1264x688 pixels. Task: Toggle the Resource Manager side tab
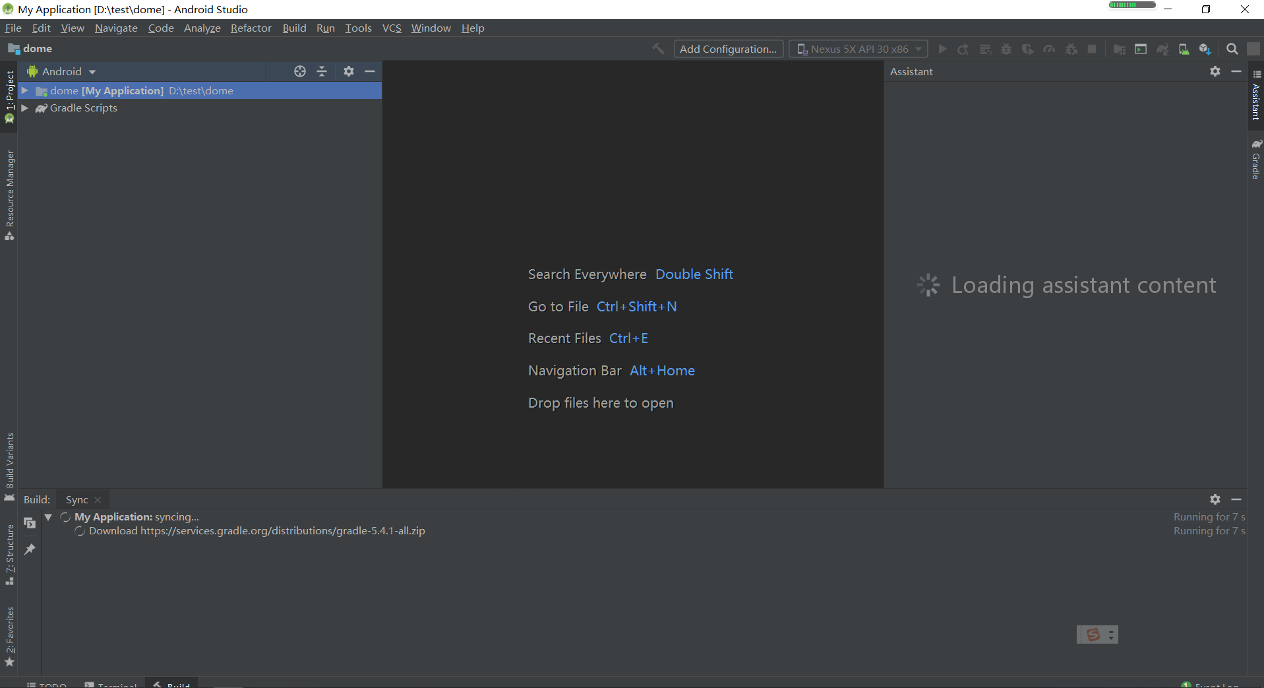pos(9,195)
